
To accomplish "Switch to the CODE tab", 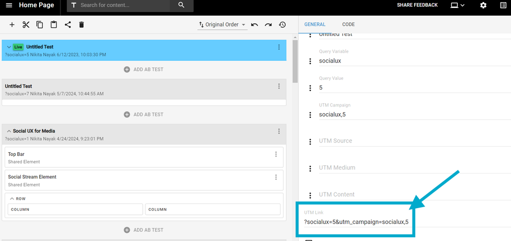I will 348,25.
